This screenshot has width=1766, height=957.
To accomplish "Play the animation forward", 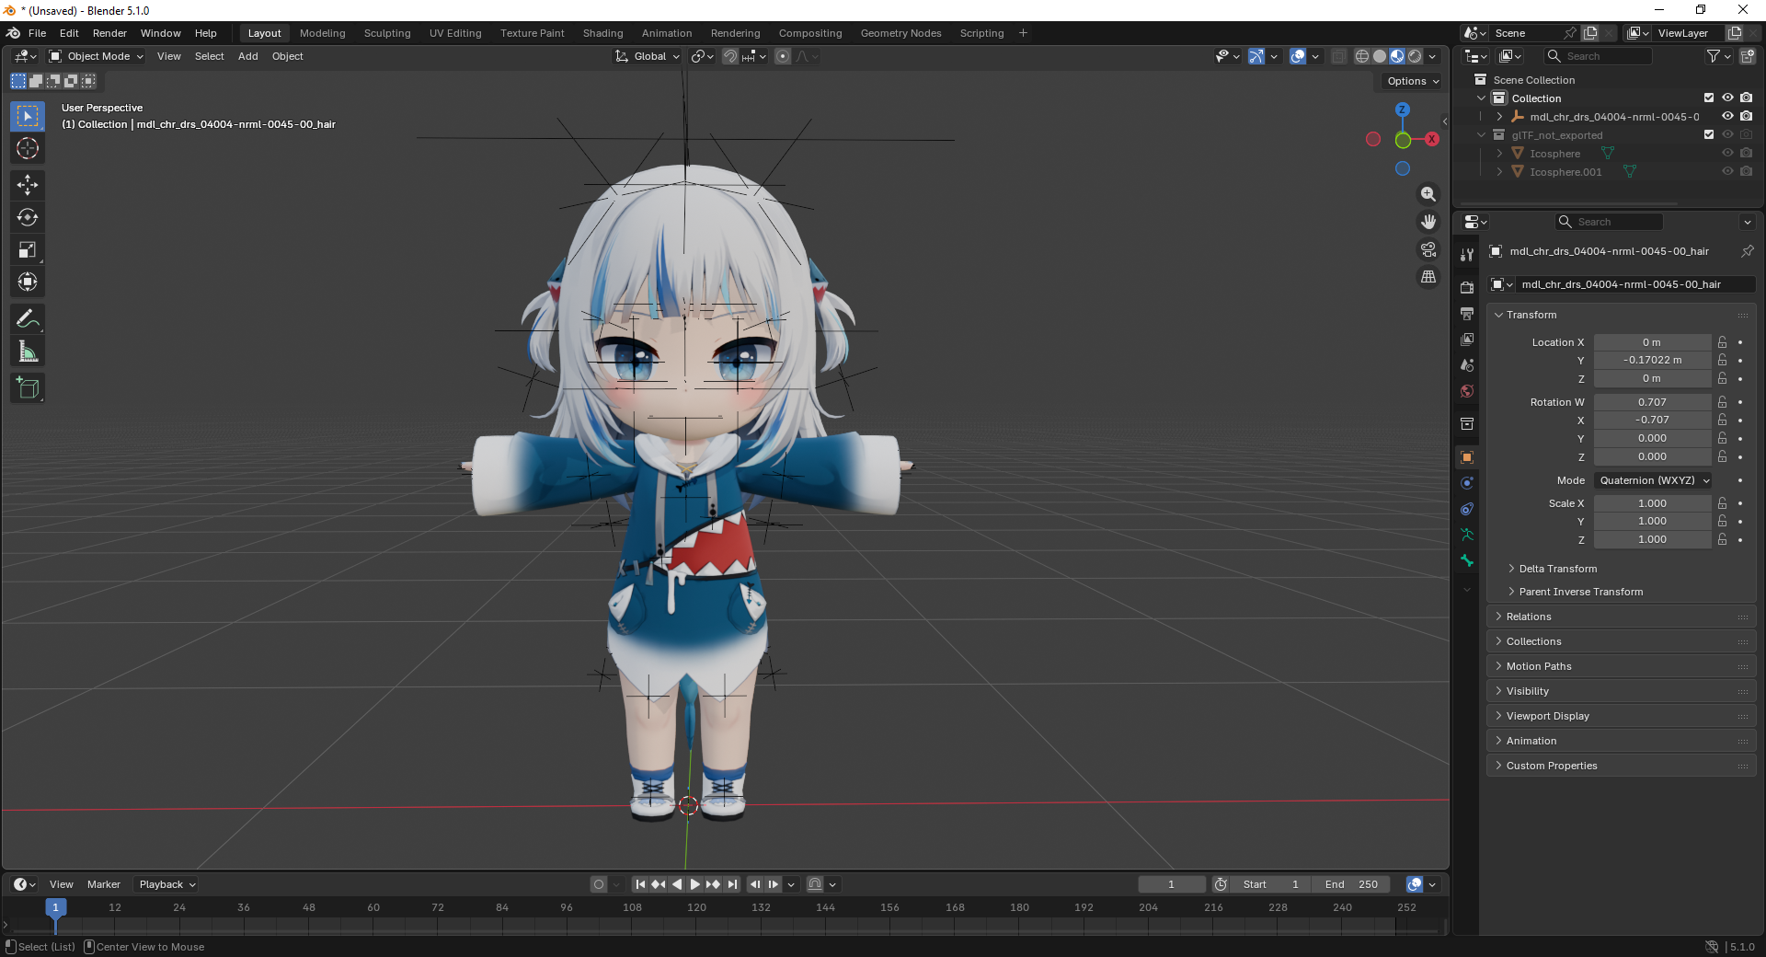I will tap(695, 884).
